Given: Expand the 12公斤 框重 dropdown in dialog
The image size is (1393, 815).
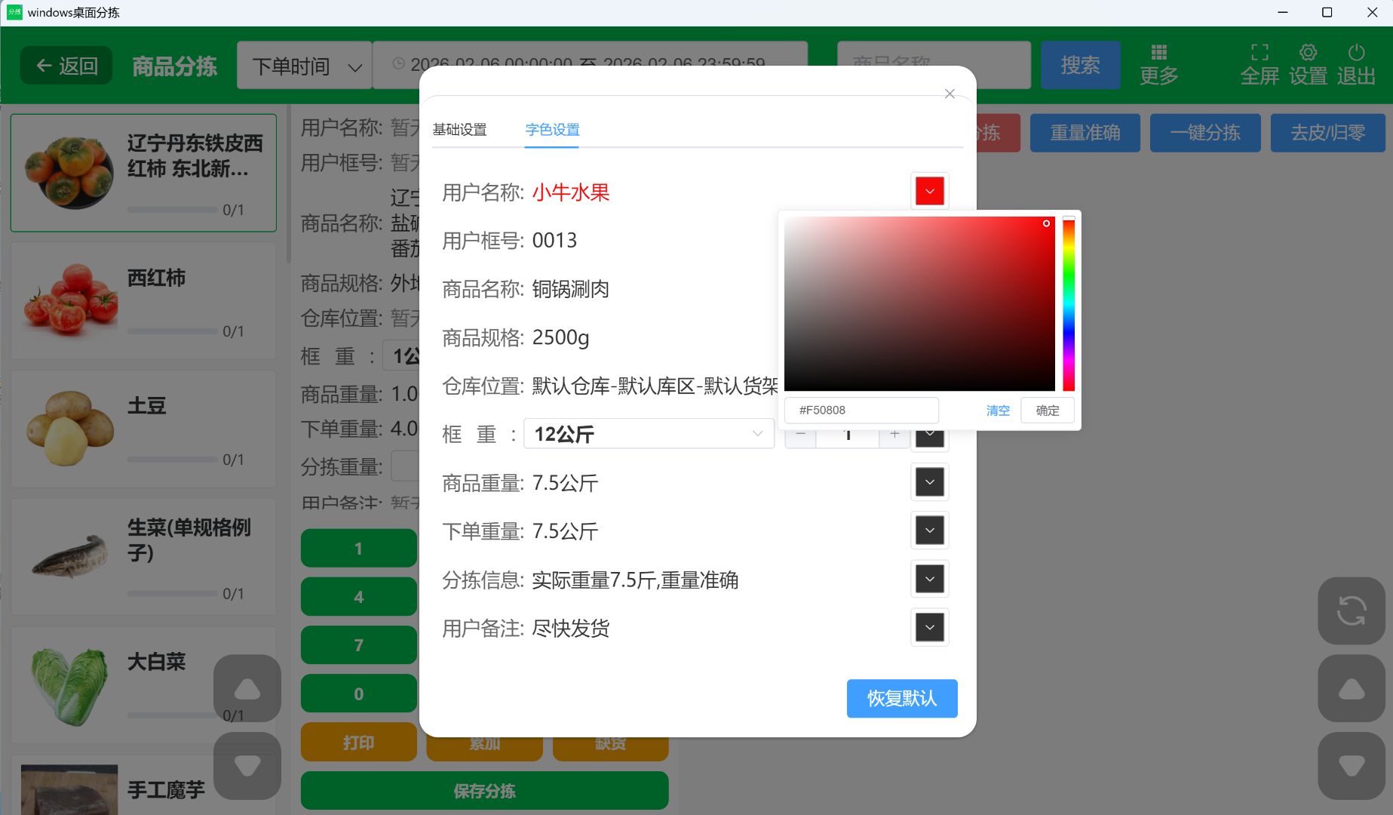Looking at the screenshot, I should pos(649,434).
